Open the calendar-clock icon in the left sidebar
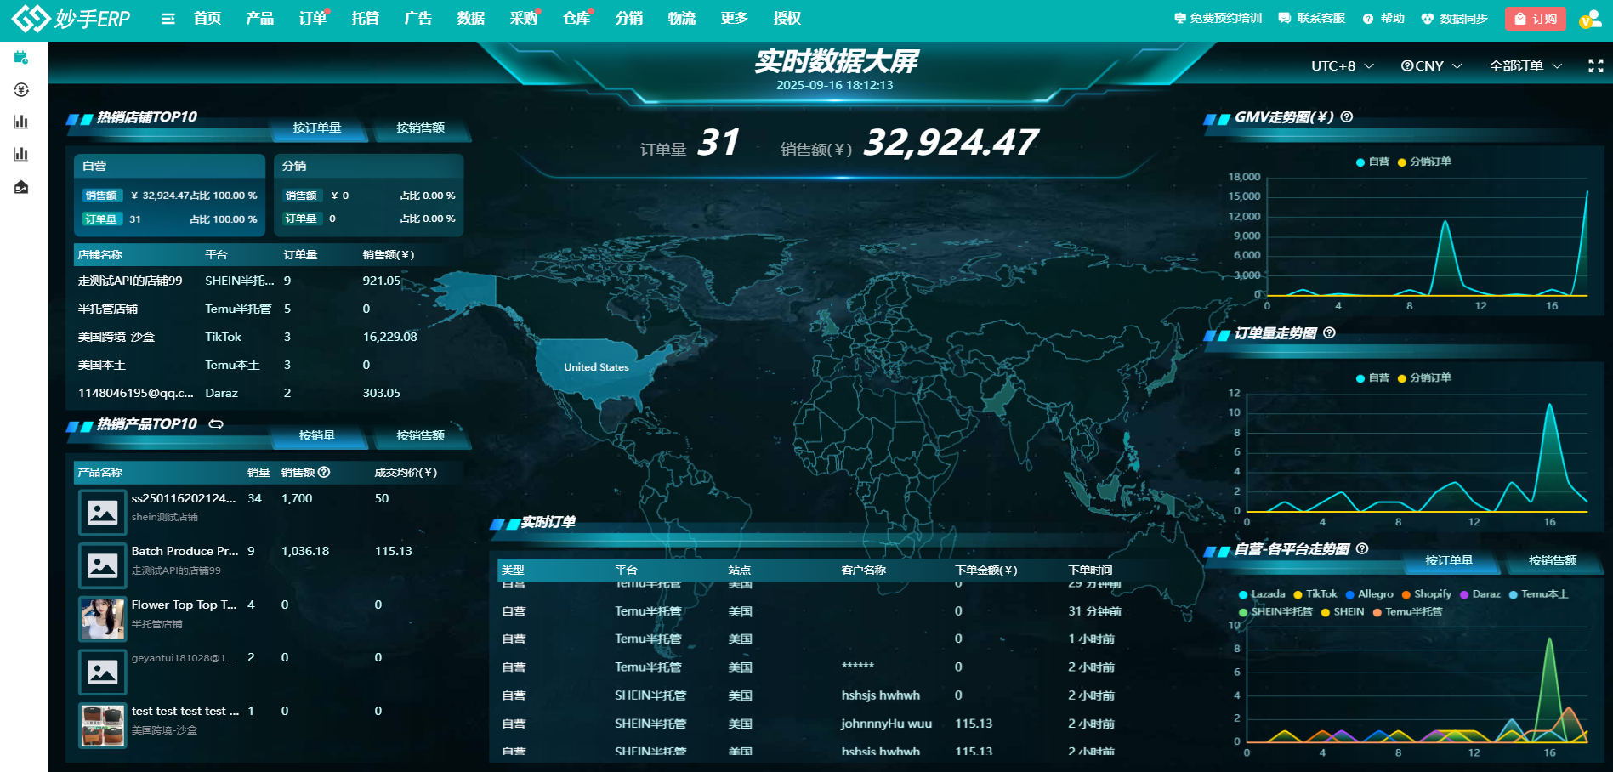Screen dimensions: 1613x772 coord(21,58)
